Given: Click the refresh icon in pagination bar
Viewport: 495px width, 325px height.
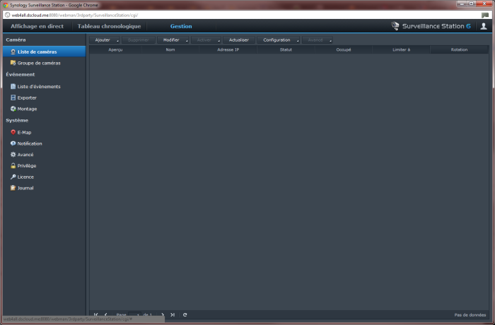Looking at the screenshot, I should (x=185, y=314).
